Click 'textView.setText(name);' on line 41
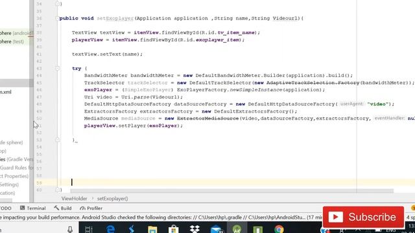The height and width of the screenshot is (233, 415). pos(107,54)
